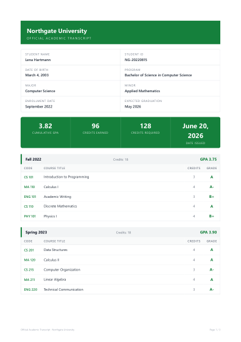Click the Spring 2023 term heading

click(36, 232)
